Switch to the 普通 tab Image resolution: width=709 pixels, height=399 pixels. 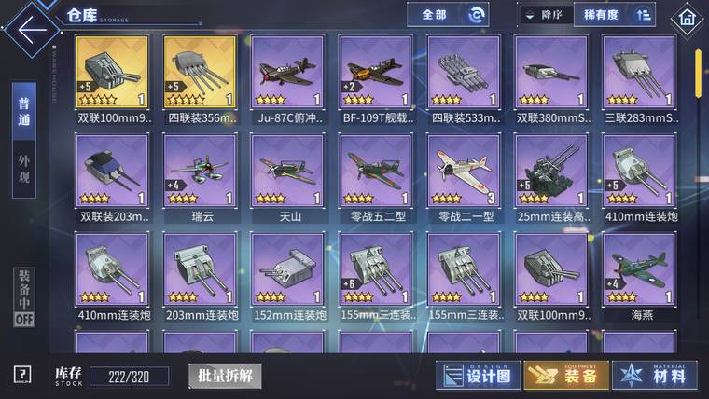24,111
